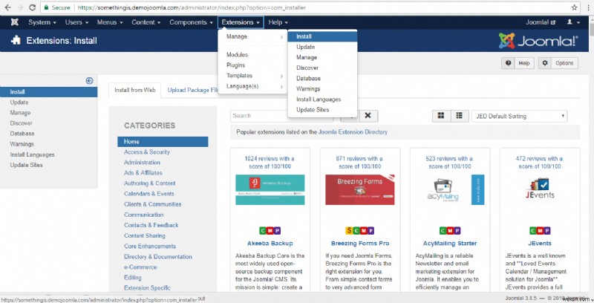This screenshot has width=594, height=303.
Task: Open the JED Default Sorting dropdown
Action: coord(519,117)
